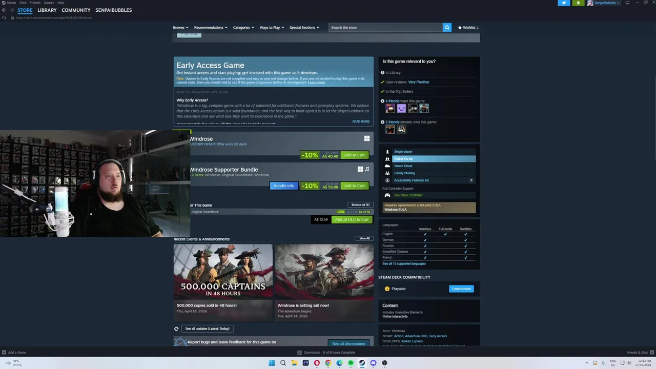Expand the Categories dropdown

[x=243, y=27]
